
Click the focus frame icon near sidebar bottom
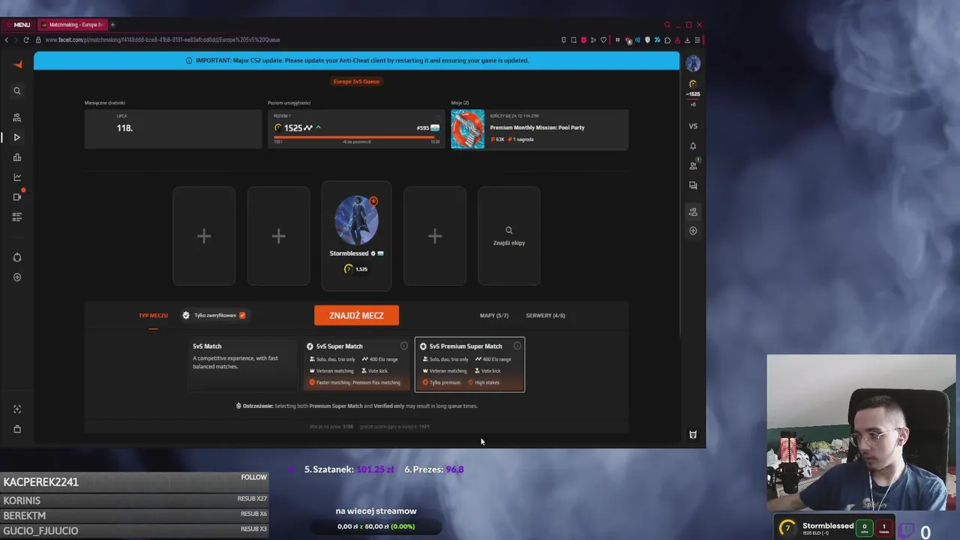pos(17,409)
